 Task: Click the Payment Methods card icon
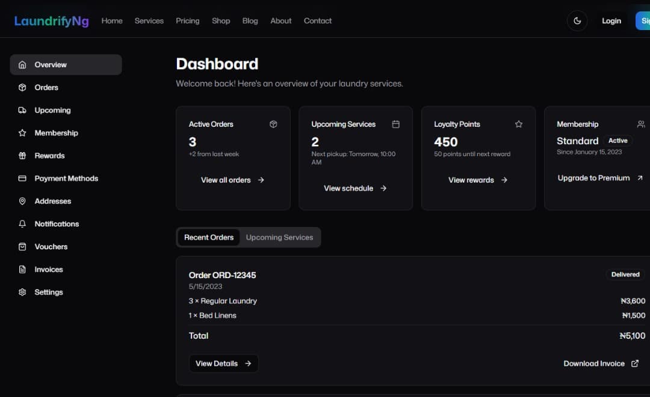coord(22,179)
